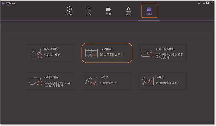
Task: Click the 万兴优转 title text
Action: (11, 3)
